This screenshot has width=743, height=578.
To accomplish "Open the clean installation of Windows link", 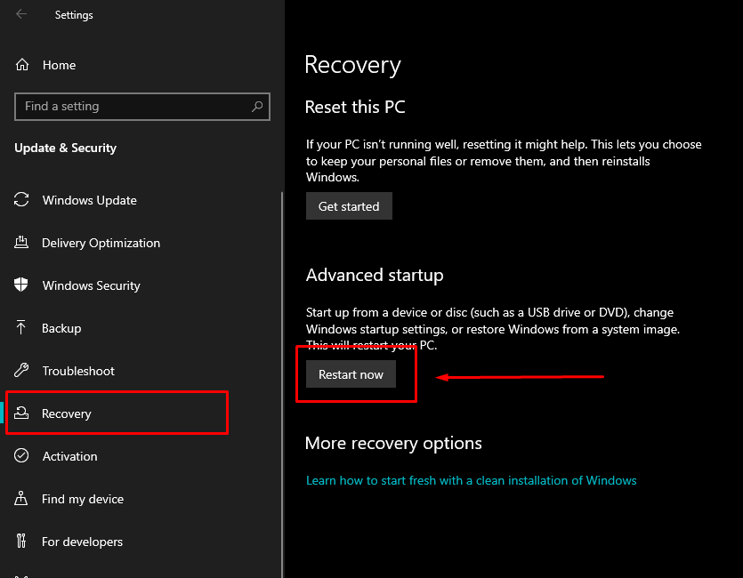I will coord(471,480).
